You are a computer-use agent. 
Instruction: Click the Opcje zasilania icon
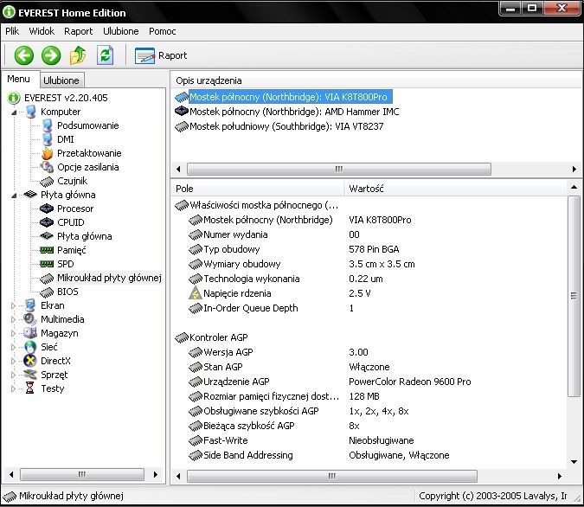coord(47,167)
